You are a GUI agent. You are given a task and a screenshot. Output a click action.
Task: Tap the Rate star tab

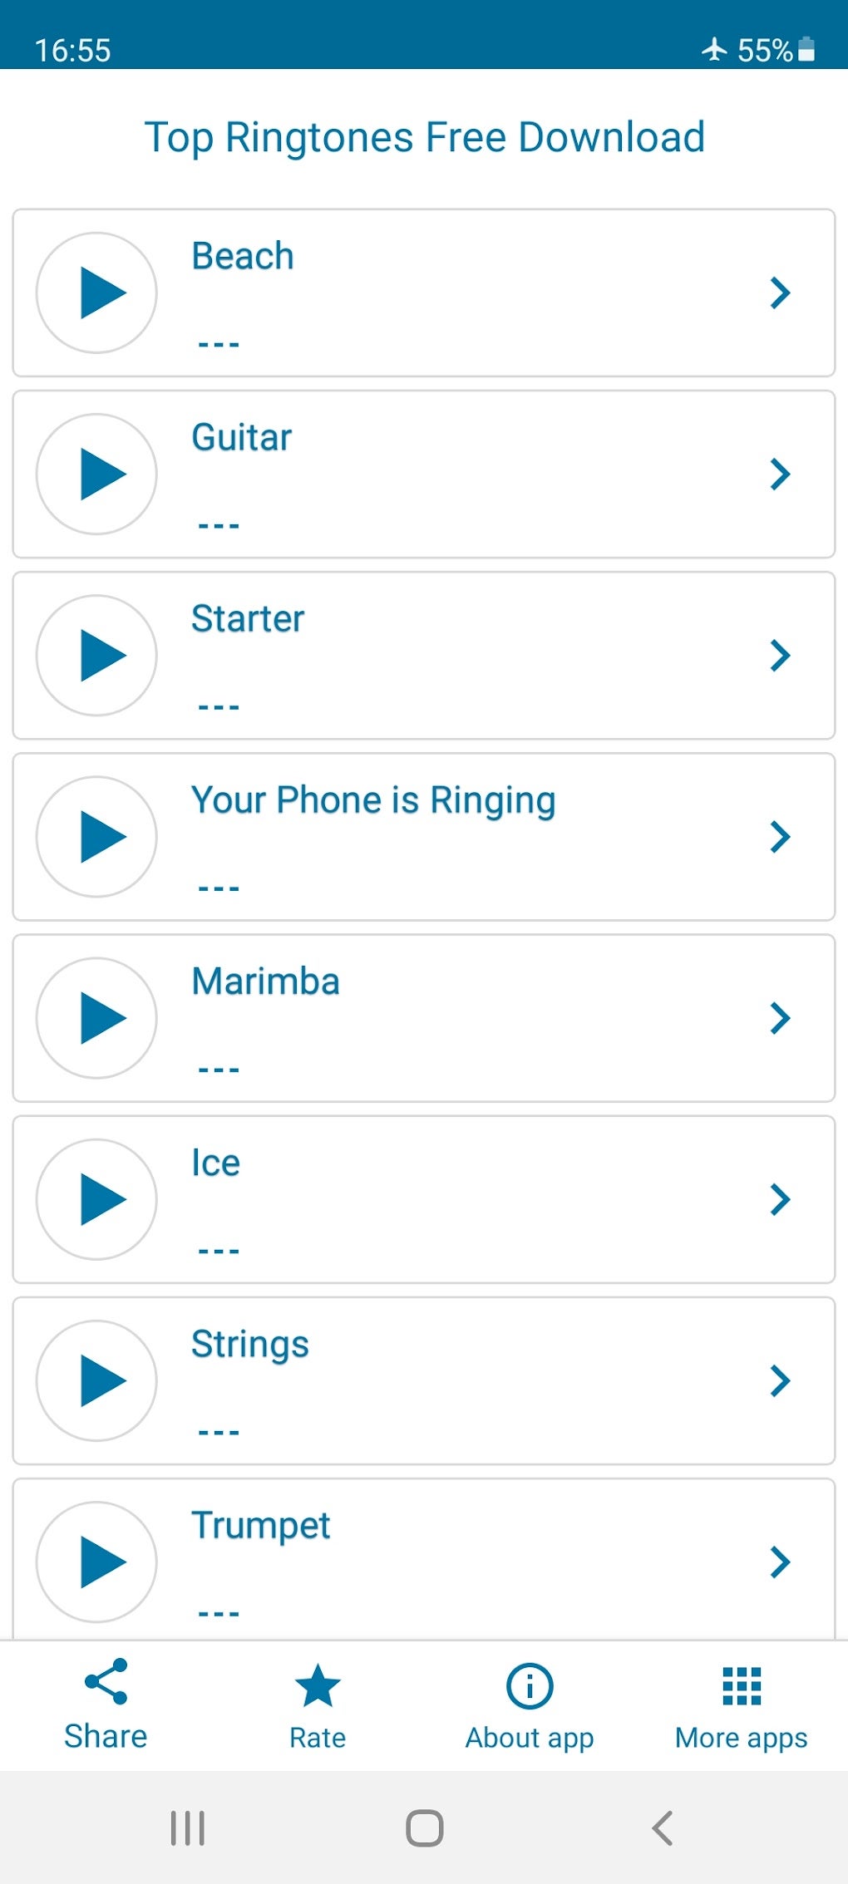[x=318, y=1705]
